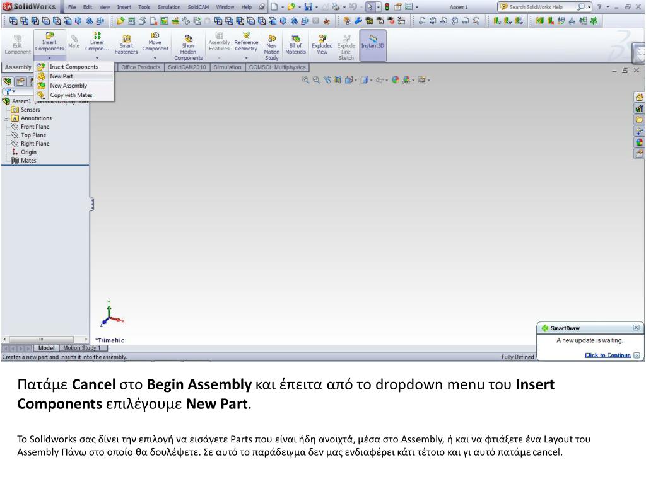Click the Insert Components ribbon button

point(49,42)
